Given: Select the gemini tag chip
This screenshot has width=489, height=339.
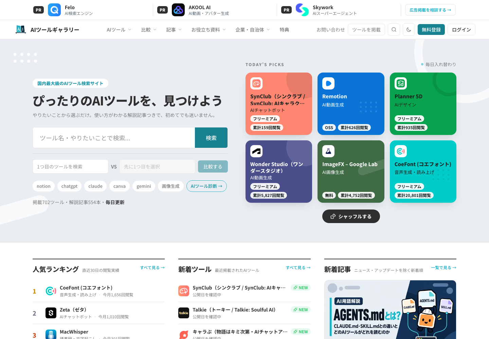Looking at the screenshot, I should coord(144,186).
